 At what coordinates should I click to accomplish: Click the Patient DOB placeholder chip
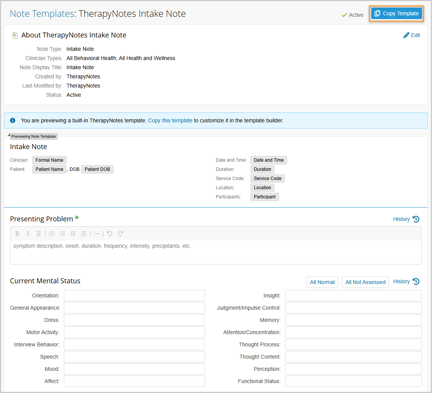pos(97,169)
